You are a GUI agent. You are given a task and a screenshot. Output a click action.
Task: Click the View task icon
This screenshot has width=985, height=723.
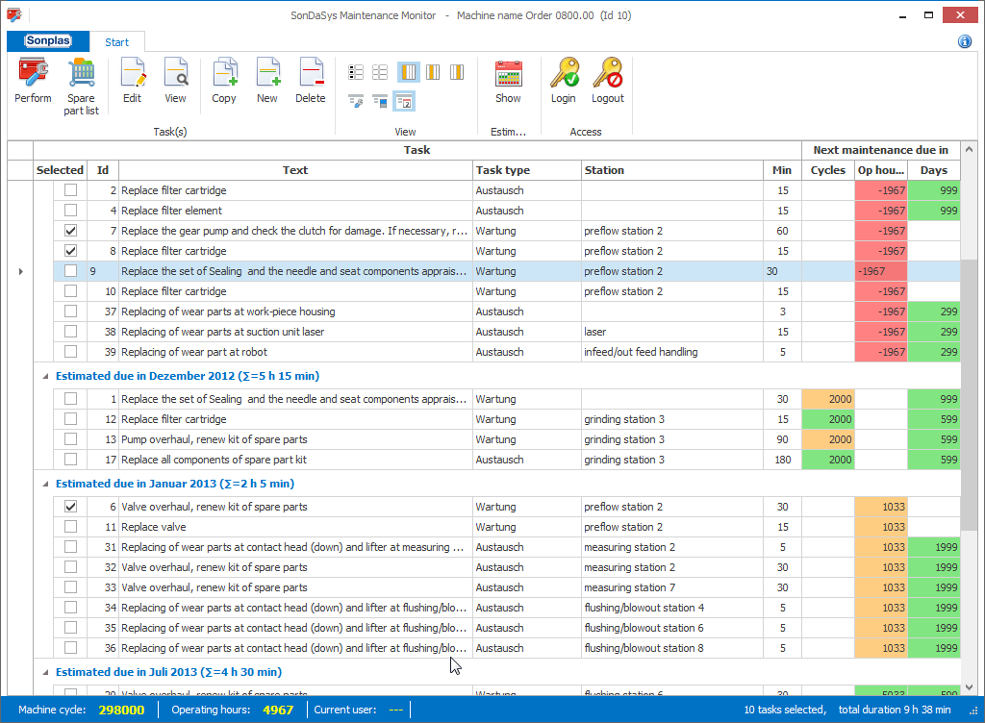tap(175, 81)
